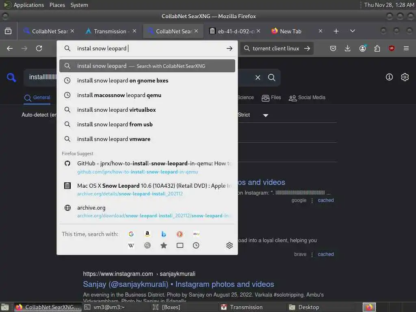Screen dimensions: 416x312
Task: Open the Places menu
Action: pyautogui.click(x=57, y=5)
